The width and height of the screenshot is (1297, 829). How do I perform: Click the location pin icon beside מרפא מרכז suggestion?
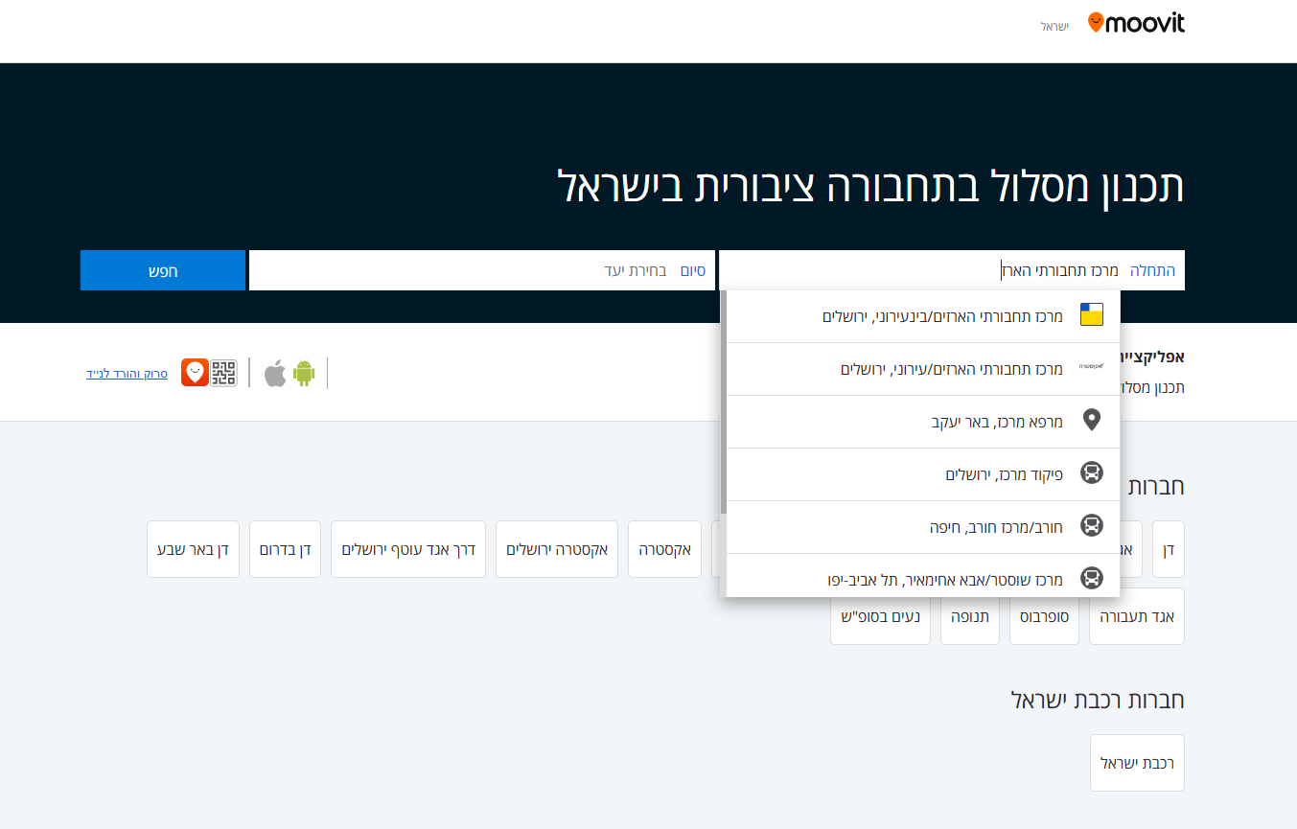click(x=1092, y=420)
